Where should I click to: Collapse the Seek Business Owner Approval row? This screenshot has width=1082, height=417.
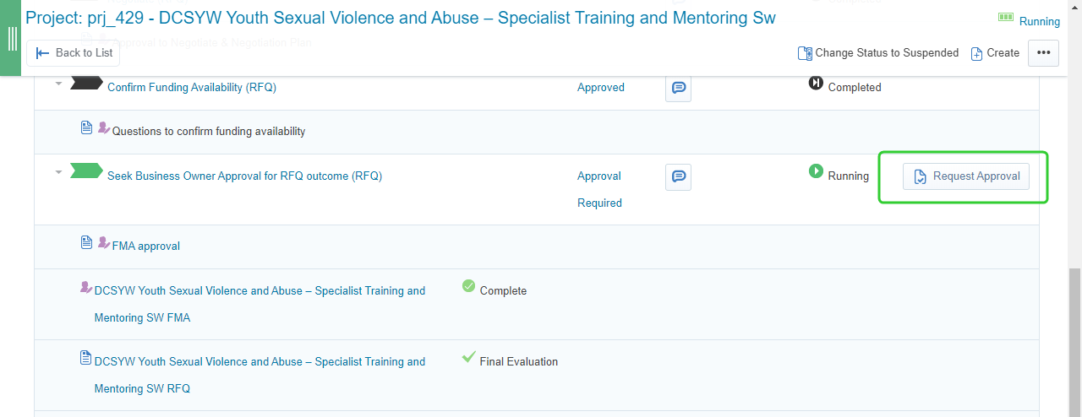pos(58,172)
